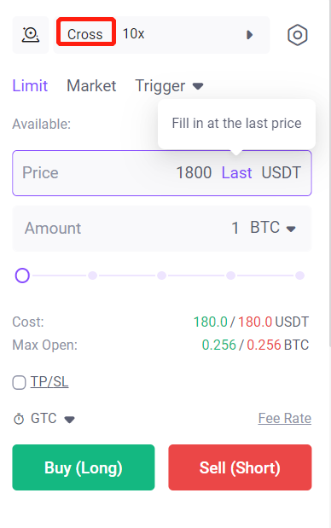Open the BTC amount unit dropdown

[273, 228]
